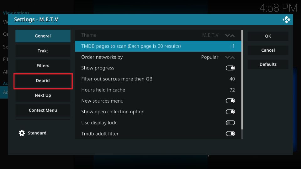The height and width of the screenshot is (169, 301).
Task: Open the Next Up settings category
Action: (x=43, y=95)
